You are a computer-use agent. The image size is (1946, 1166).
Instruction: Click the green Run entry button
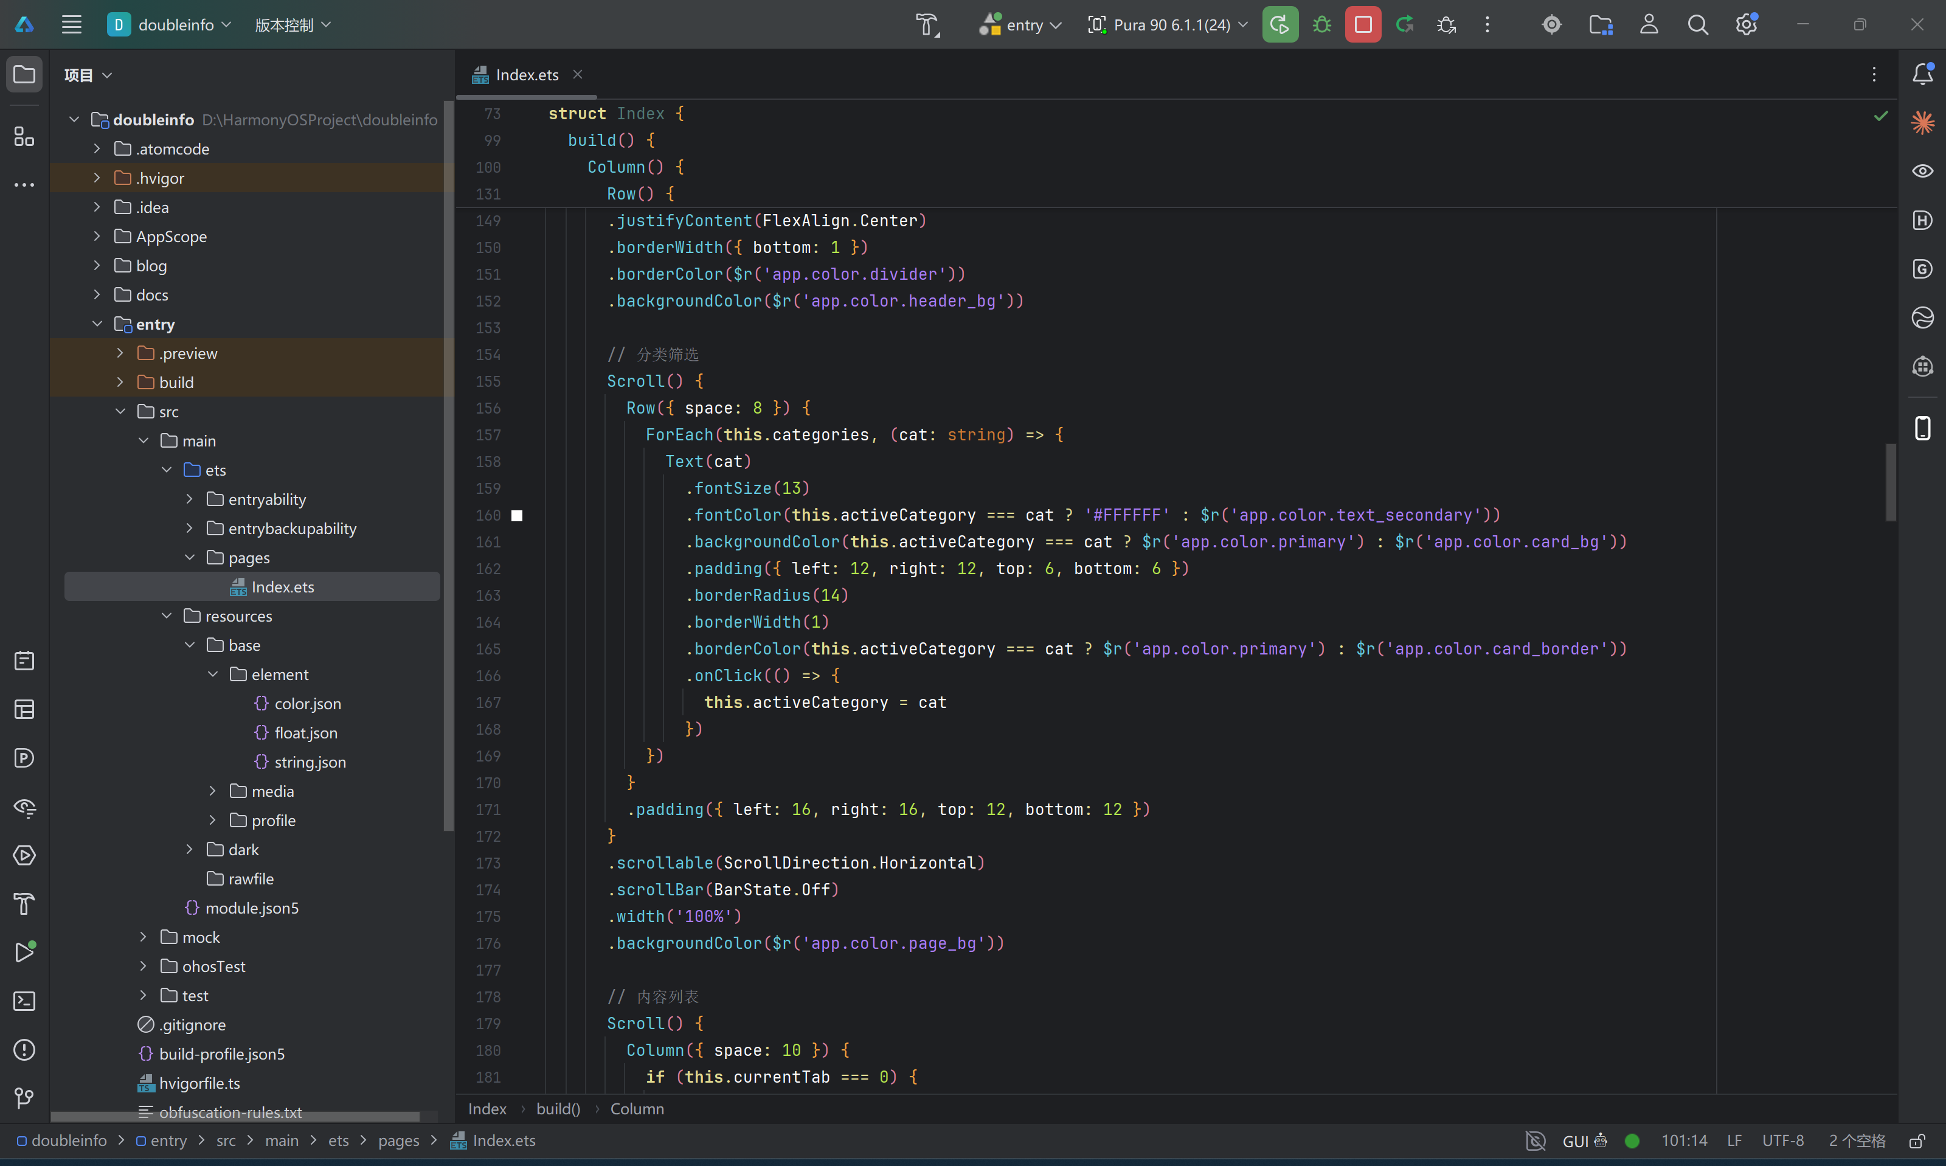(x=1279, y=25)
